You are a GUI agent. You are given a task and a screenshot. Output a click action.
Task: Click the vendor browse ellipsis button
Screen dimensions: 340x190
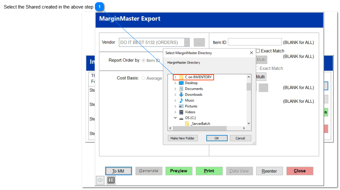point(199,42)
